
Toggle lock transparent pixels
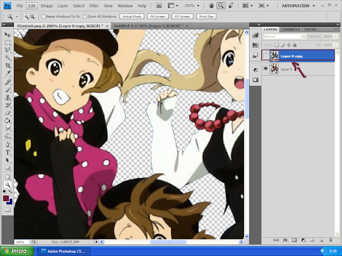tap(277, 45)
